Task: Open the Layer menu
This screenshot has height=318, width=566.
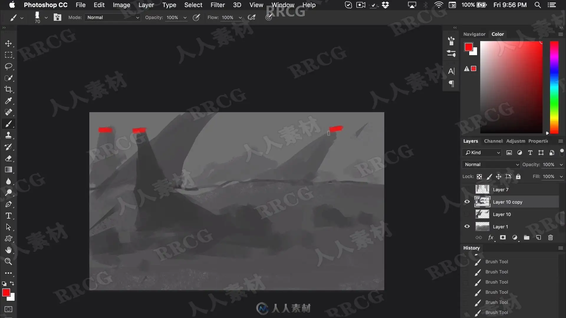Action: (146, 5)
